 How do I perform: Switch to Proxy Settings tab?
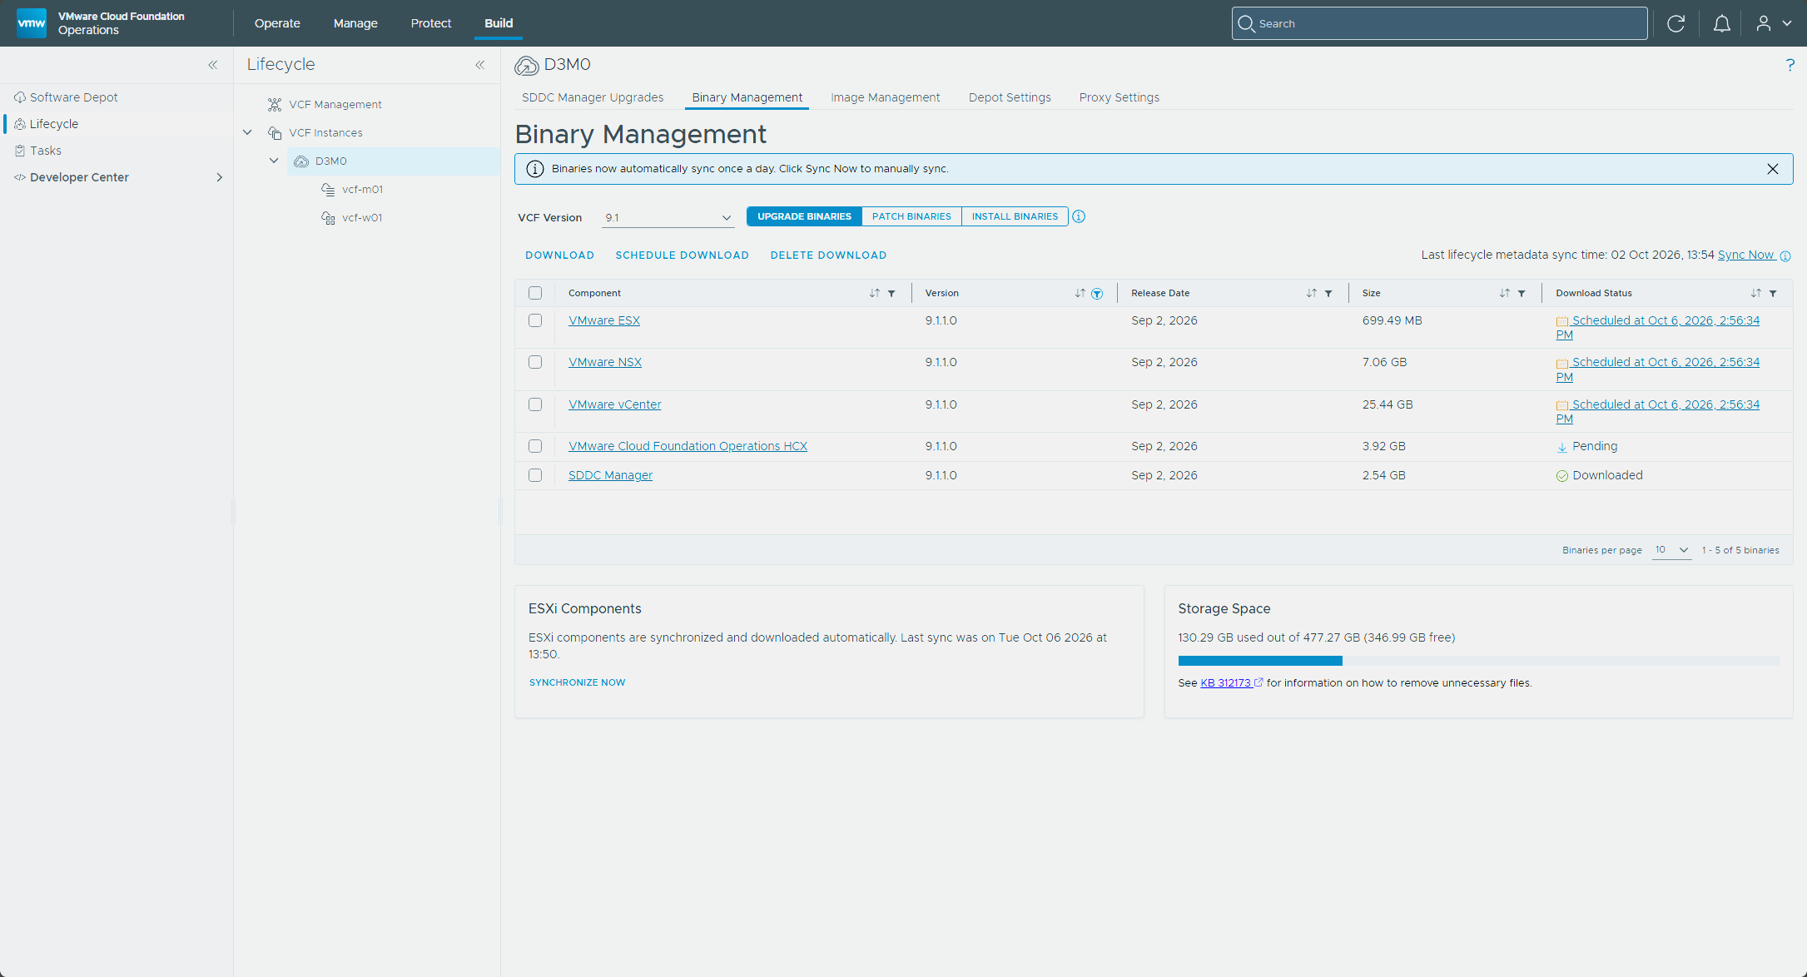click(1119, 97)
